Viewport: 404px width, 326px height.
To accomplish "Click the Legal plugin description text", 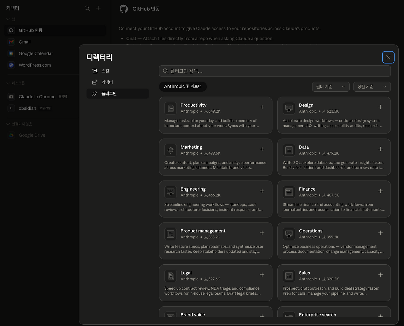I will click(x=212, y=291).
